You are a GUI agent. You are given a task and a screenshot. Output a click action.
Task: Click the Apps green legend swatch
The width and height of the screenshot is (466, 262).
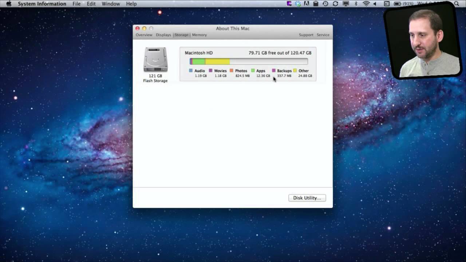(253, 71)
